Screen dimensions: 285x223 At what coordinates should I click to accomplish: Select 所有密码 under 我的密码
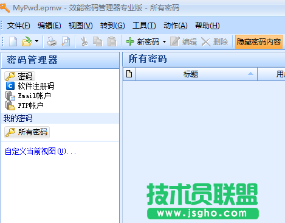(x=27, y=132)
